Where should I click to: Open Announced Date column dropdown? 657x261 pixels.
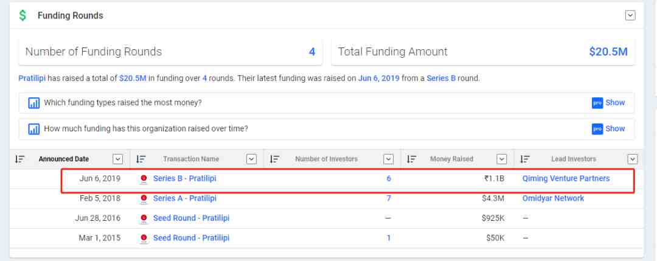click(118, 159)
